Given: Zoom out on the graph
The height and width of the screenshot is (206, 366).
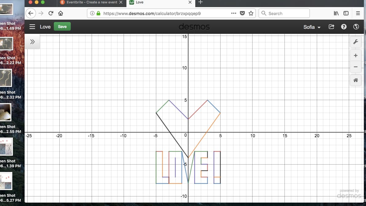Looking at the screenshot, I should click(356, 67).
